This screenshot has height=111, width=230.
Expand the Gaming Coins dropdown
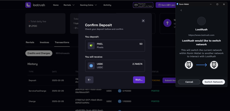(x=88, y=5)
